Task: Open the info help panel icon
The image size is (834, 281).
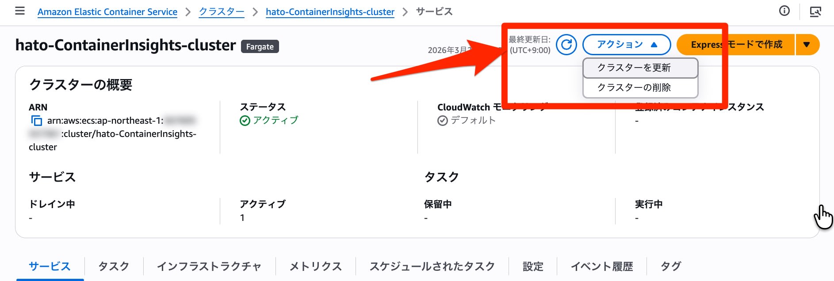Action: [785, 11]
